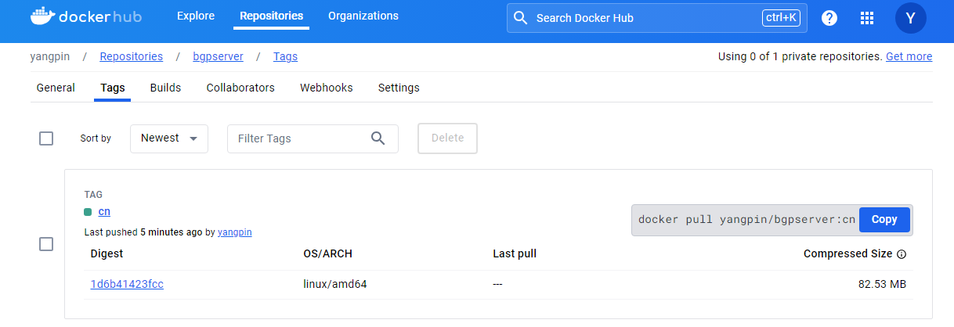Open the Repositories breadcrumb link

pos(132,56)
